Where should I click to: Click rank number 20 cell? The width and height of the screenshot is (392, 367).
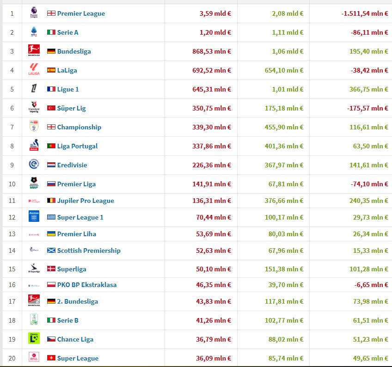click(12, 358)
